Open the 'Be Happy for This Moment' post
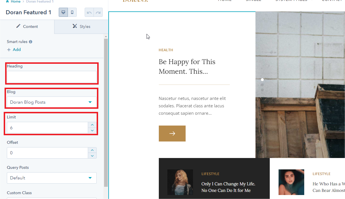 [x=187, y=67]
